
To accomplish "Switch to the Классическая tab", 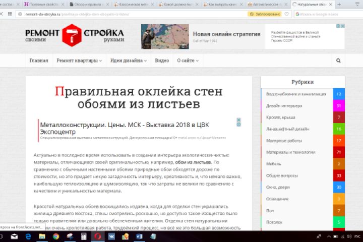I will point(132,5).
